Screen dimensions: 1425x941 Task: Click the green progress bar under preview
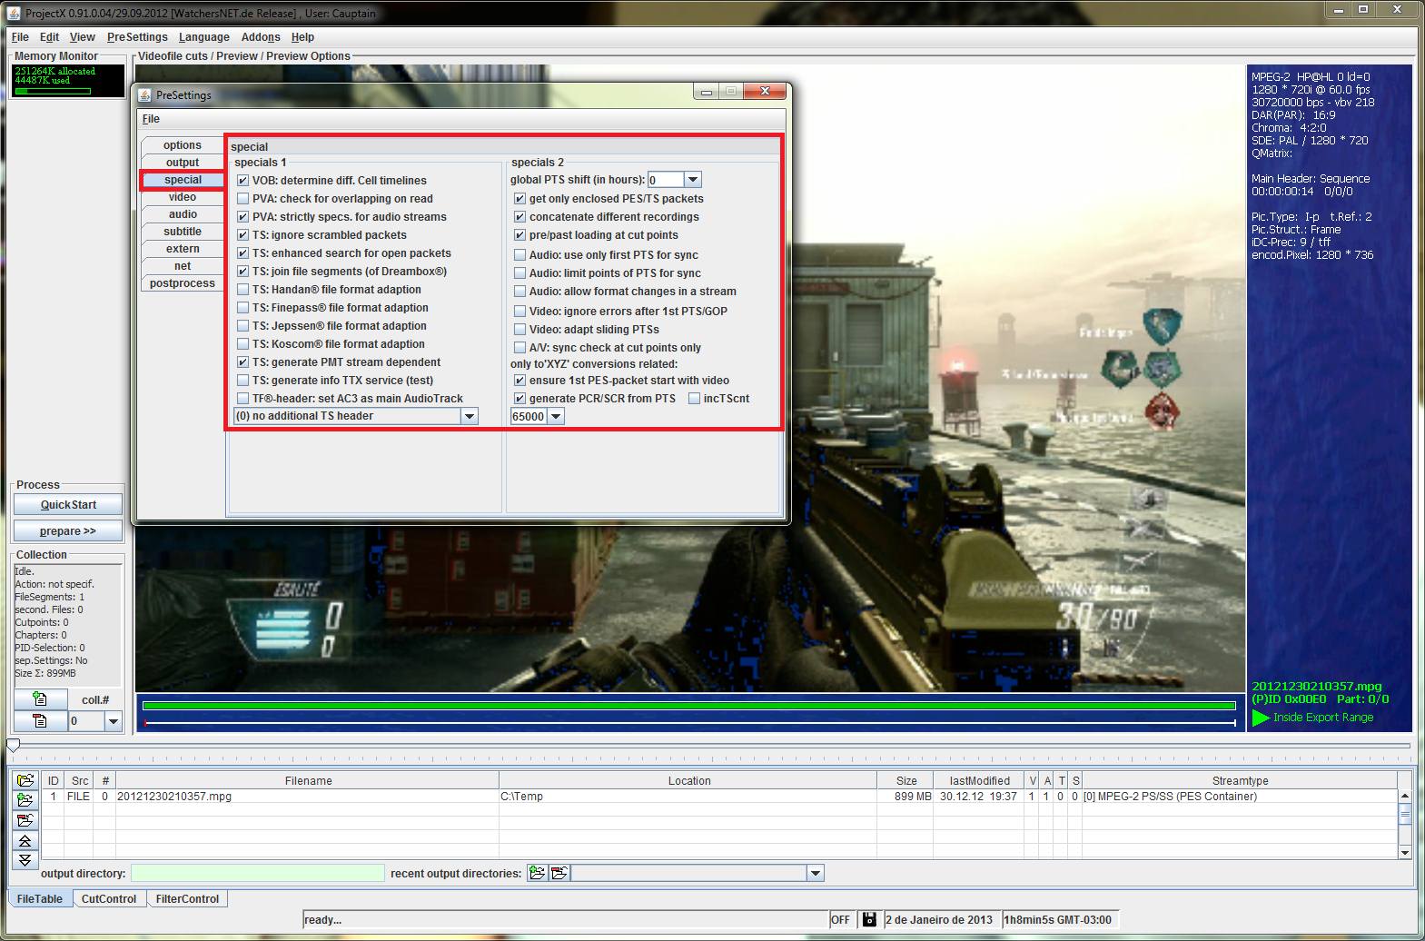pyautogui.click(x=688, y=705)
